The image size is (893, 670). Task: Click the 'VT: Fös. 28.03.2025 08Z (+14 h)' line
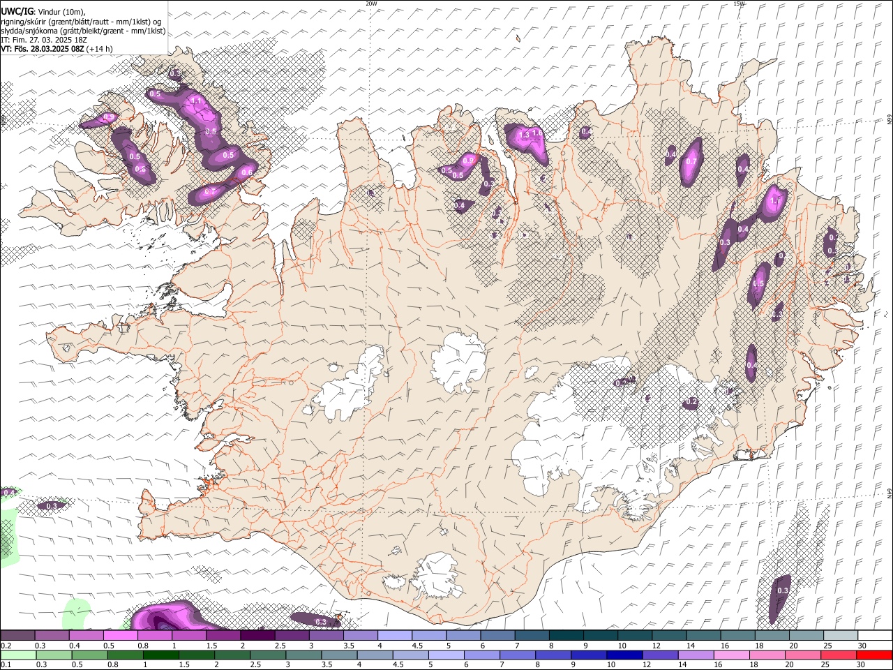pos(57,49)
